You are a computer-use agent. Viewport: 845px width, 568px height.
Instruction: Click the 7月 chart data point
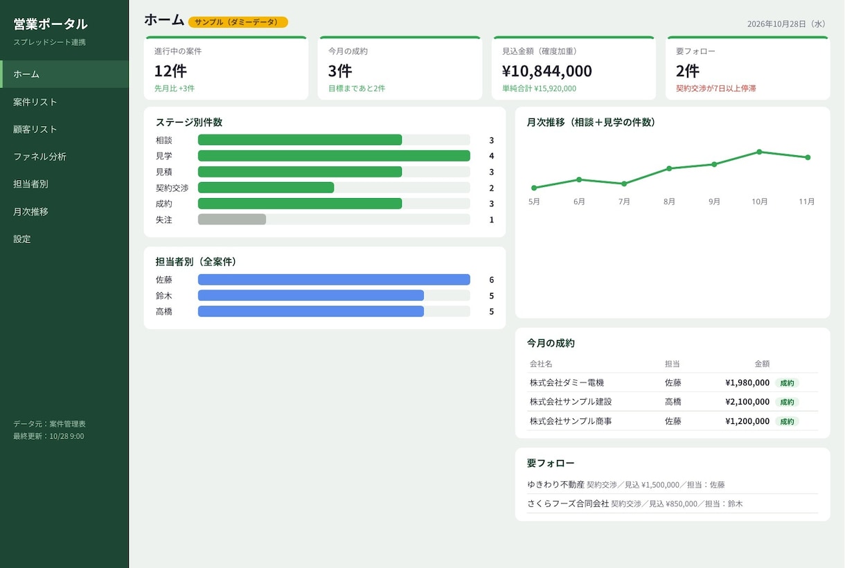pyautogui.click(x=624, y=184)
